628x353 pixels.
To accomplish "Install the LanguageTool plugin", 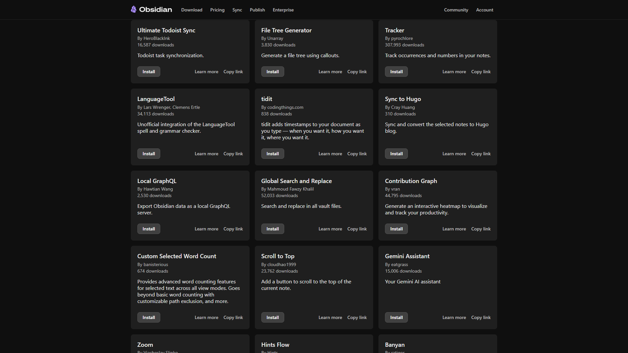I will pyautogui.click(x=149, y=154).
